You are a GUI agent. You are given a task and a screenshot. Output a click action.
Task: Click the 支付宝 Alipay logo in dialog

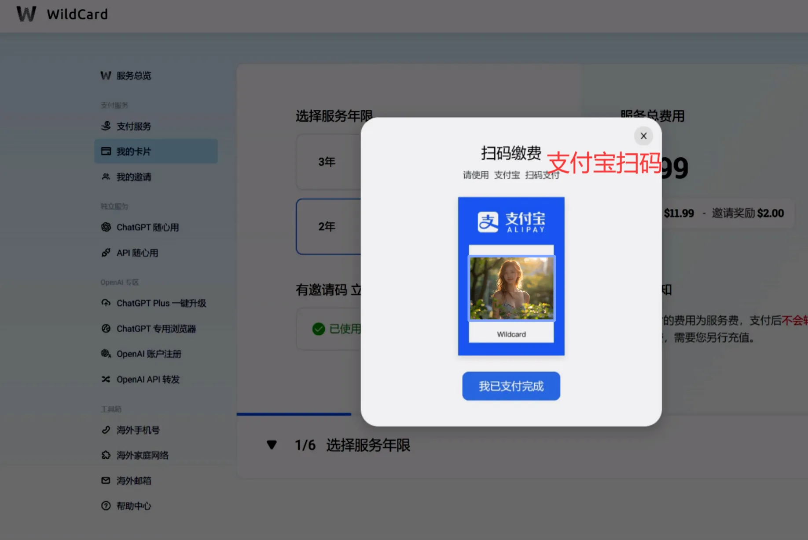pos(511,221)
